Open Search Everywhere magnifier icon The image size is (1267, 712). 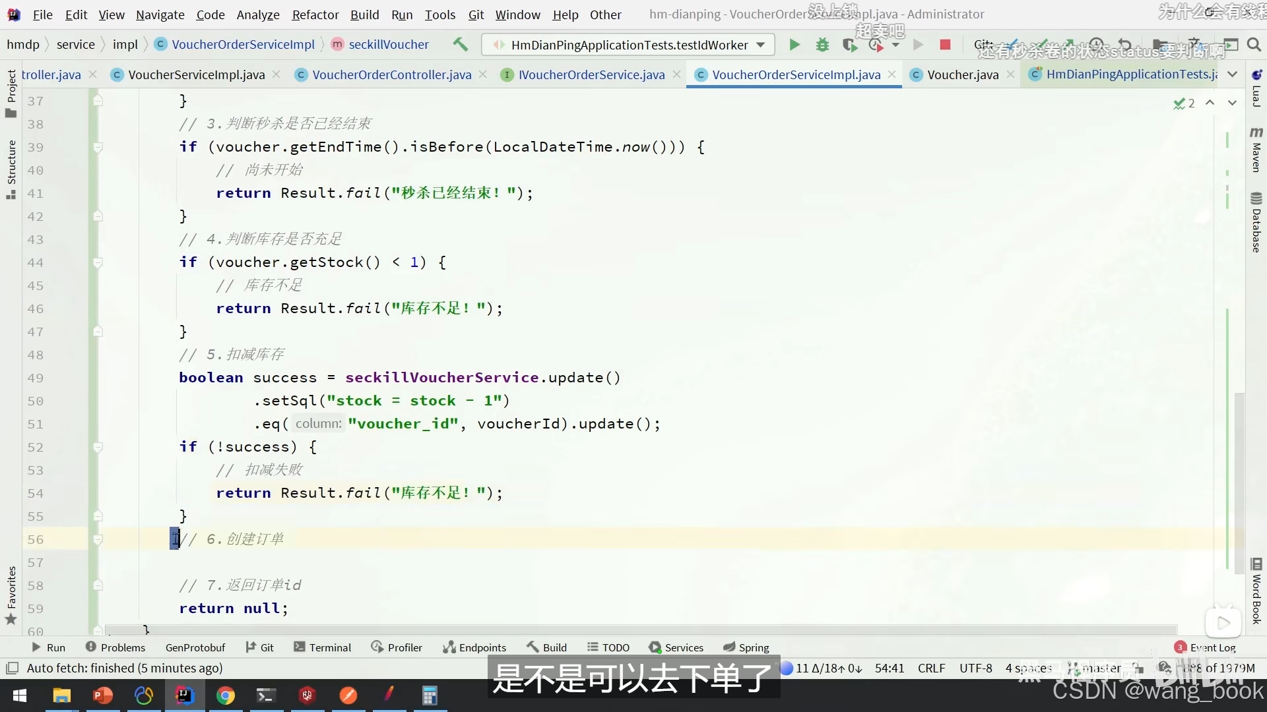point(1254,45)
